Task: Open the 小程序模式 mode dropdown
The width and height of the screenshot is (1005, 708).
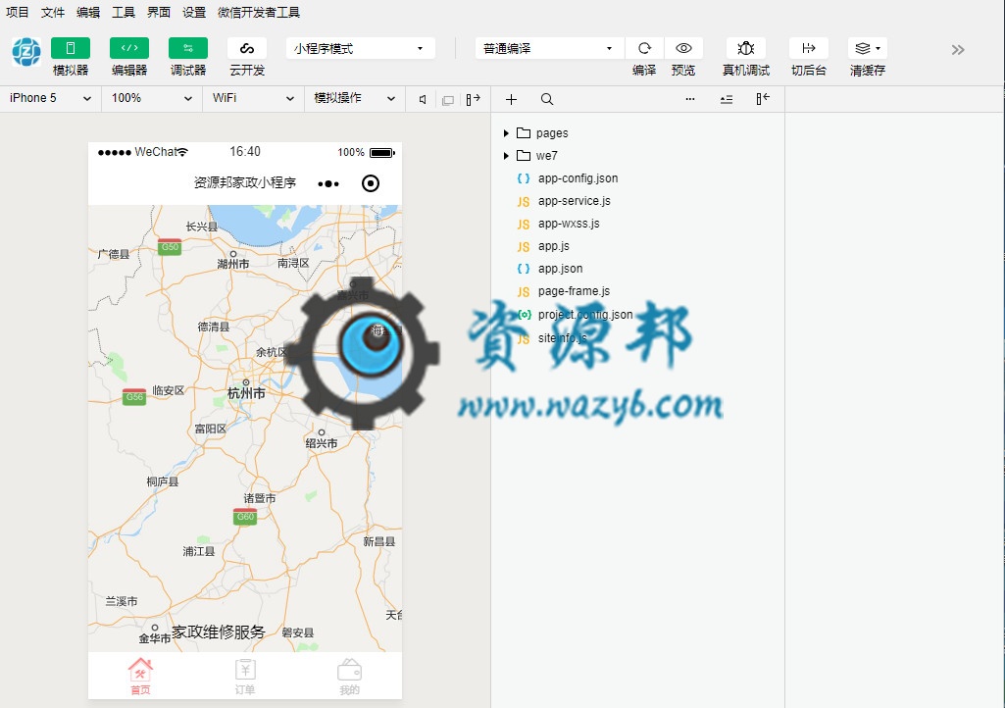Action: pyautogui.click(x=360, y=48)
